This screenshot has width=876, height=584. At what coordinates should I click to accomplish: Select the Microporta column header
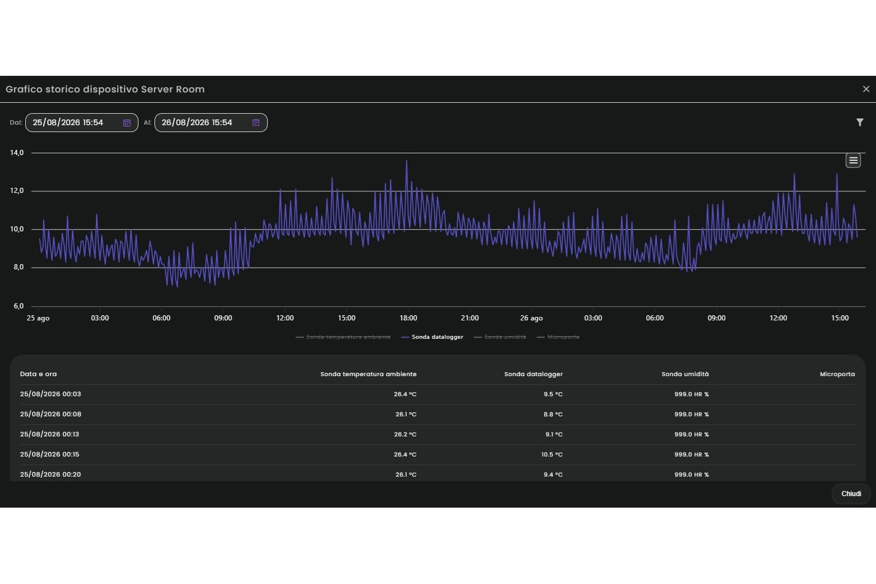(x=838, y=374)
